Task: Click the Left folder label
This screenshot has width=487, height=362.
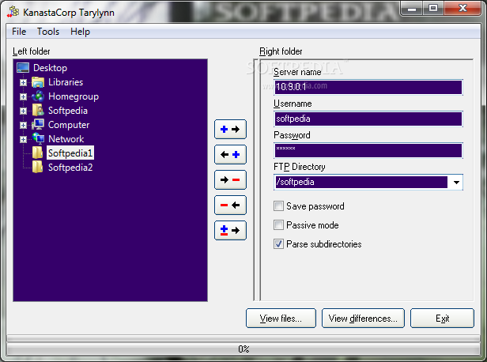Action: (x=32, y=51)
